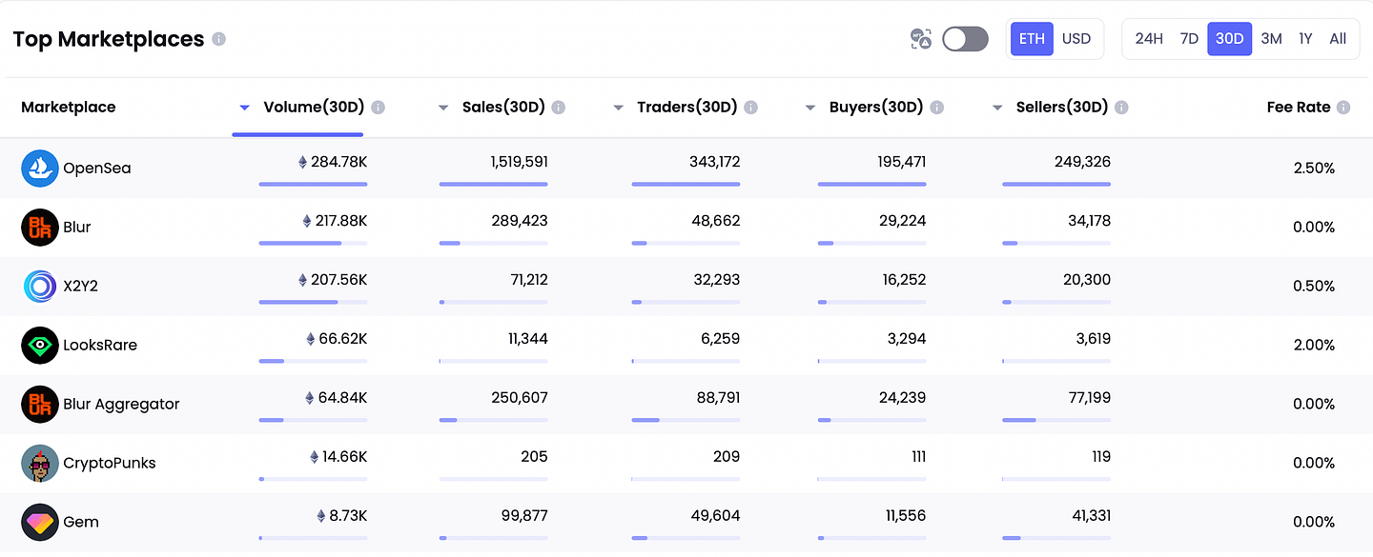Toggle the switch next to ETH button
The width and height of the screenshot is (1373, 557).
965,39
